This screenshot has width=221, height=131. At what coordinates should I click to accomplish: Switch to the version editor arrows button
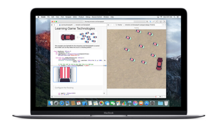tap(154, 21)
